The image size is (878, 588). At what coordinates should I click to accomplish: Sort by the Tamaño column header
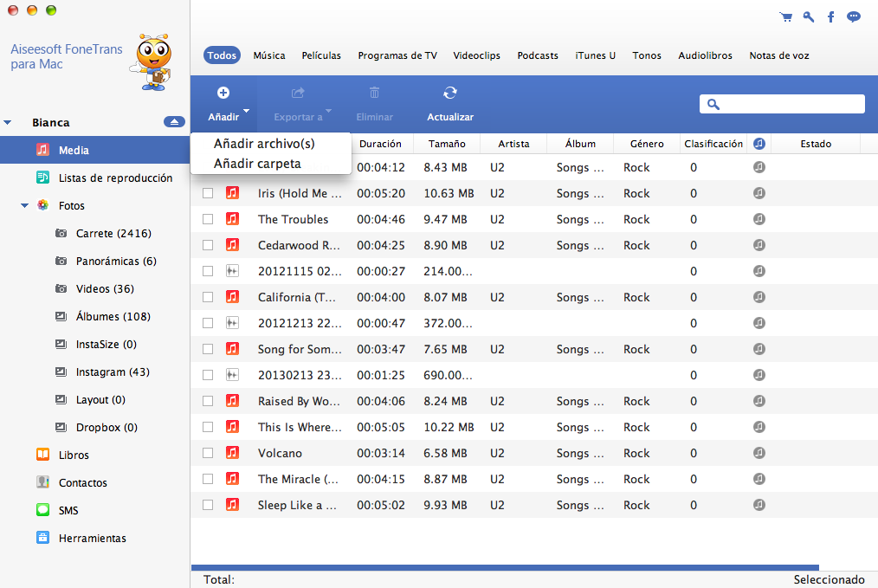447,144
